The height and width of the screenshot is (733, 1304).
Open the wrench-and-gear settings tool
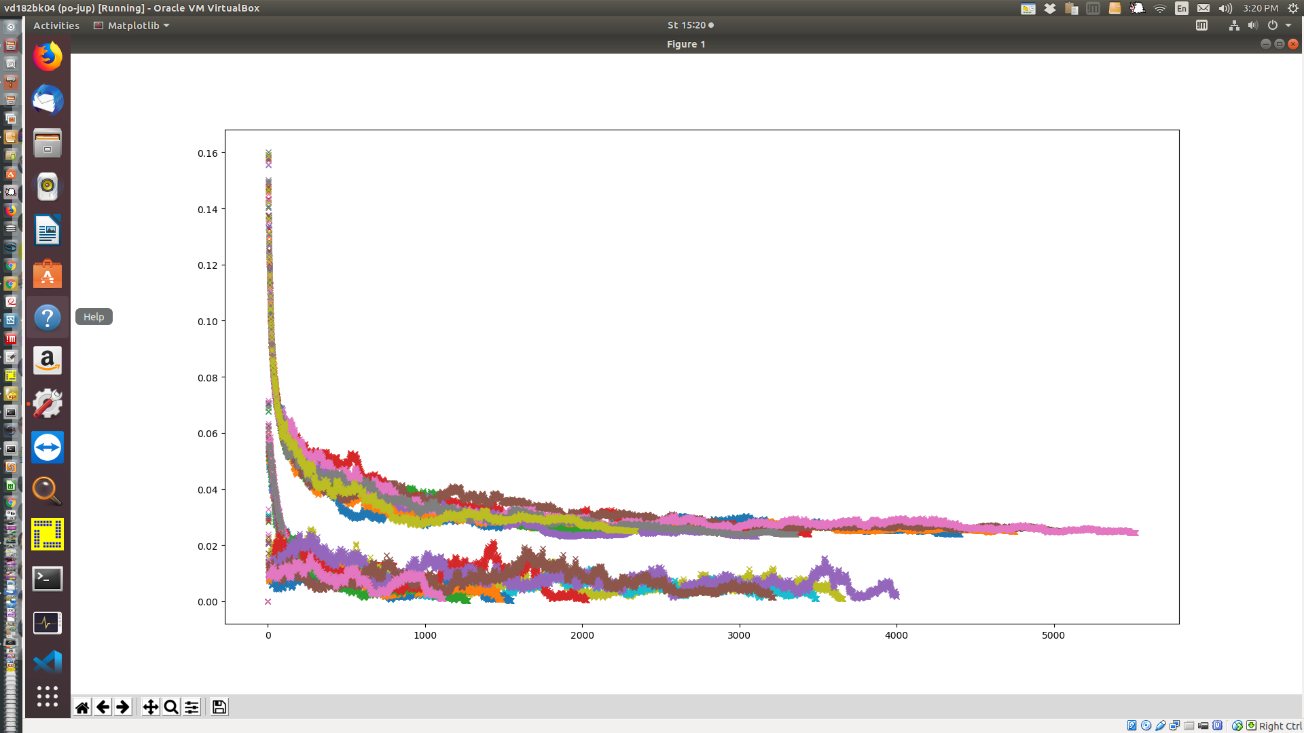pos(48,404)
